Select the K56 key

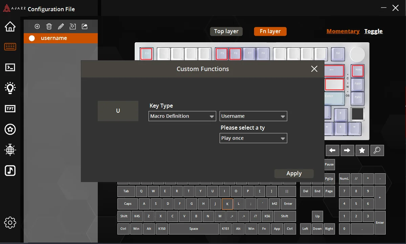pos(267,217)
